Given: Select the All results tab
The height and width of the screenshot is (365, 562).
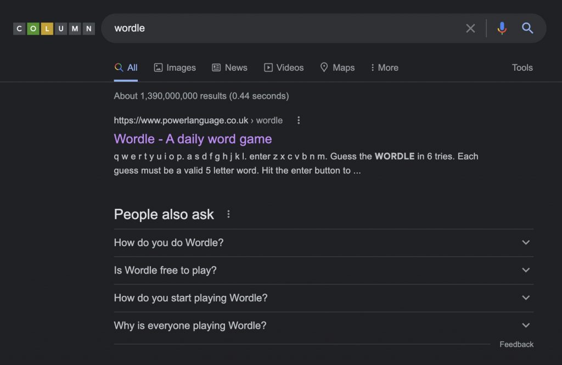Looking at the screenshot, I should tap(126, 67).
